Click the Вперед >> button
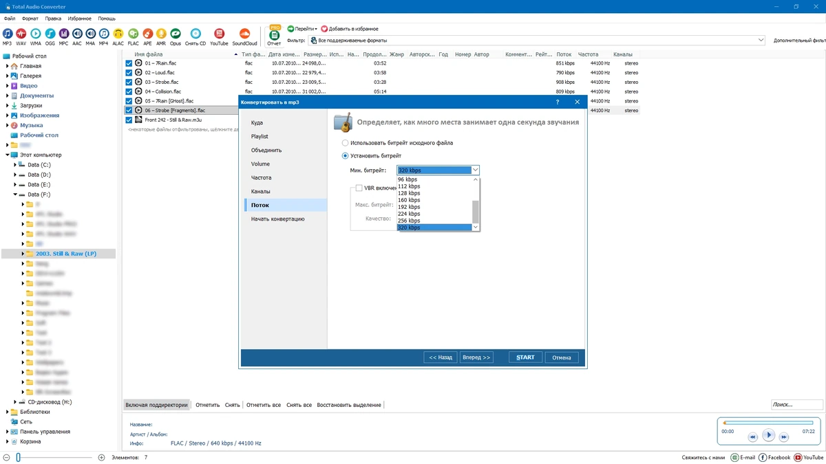The image size is (826, 464). (476, 357)
